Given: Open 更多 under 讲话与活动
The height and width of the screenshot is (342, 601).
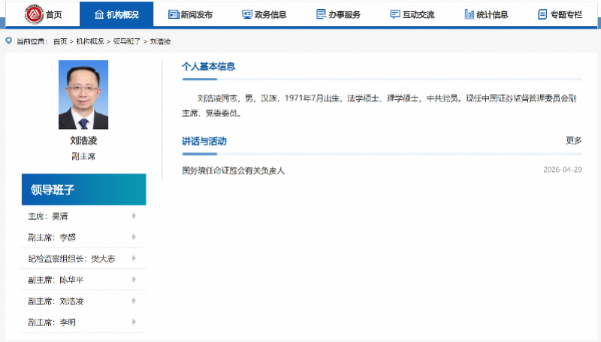Looking at the screenshot, I should (x=573, y=140).
